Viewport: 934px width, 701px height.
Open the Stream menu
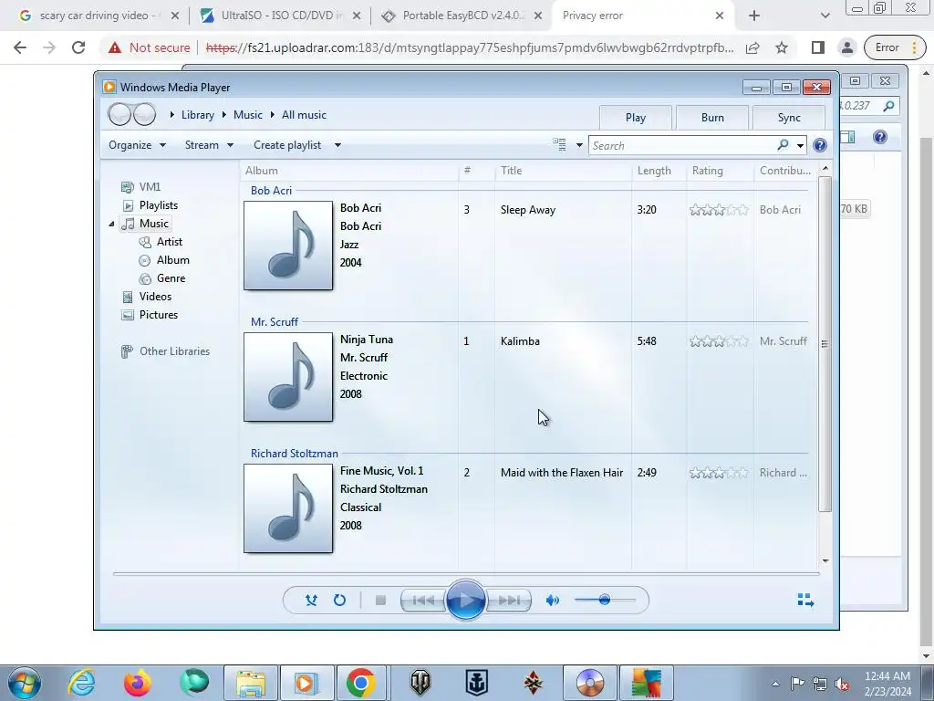209,145
